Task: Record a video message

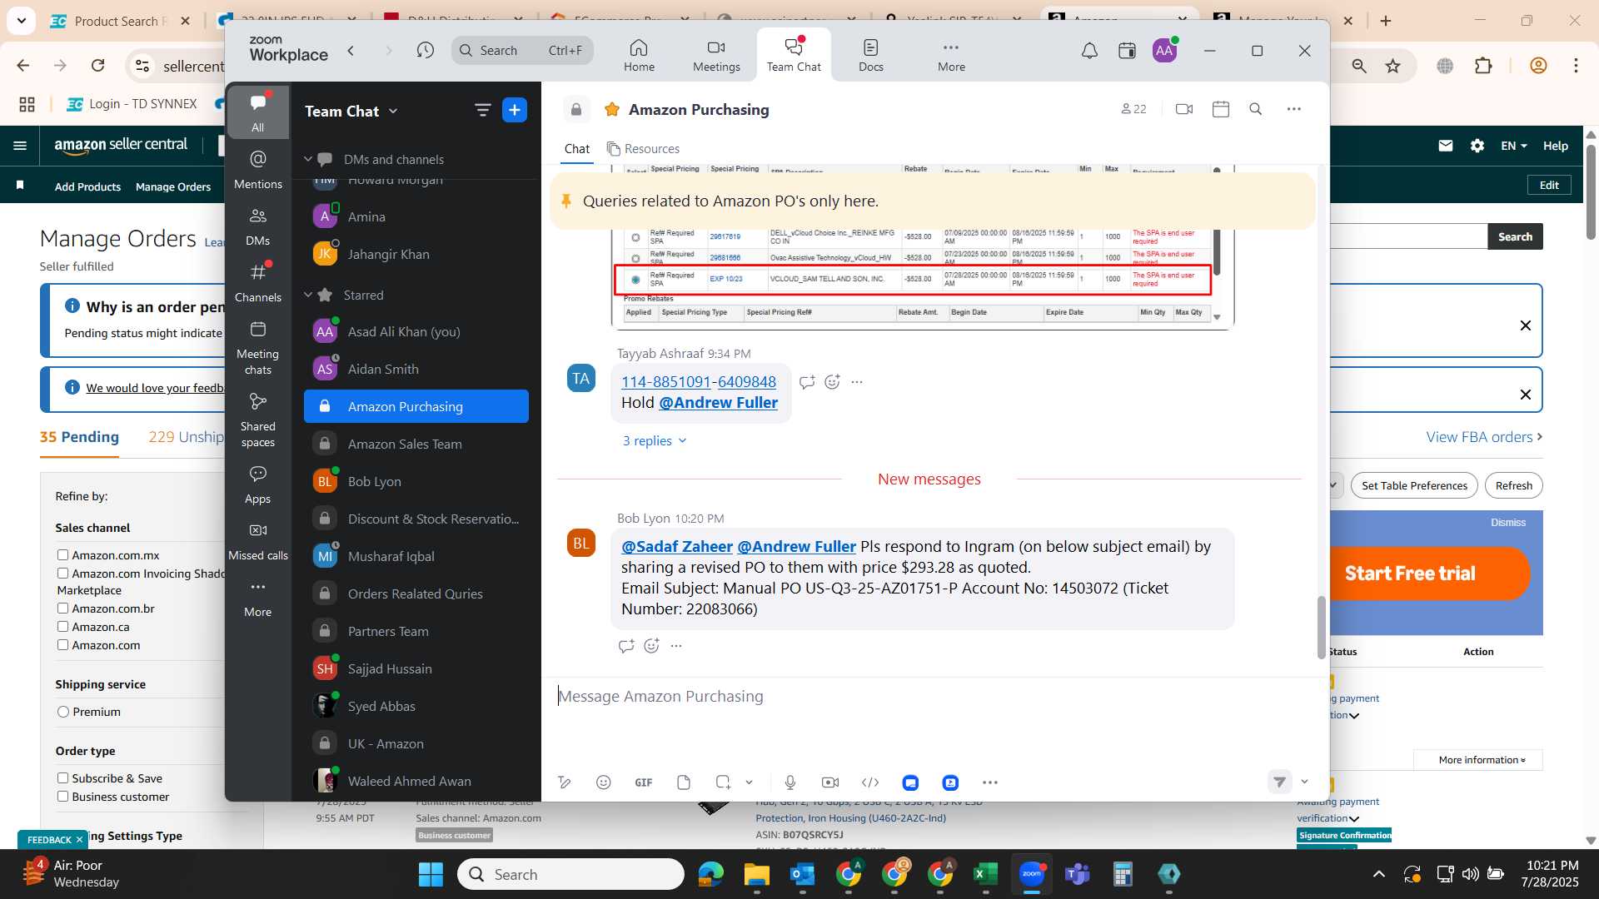Action: coord(830,782)
